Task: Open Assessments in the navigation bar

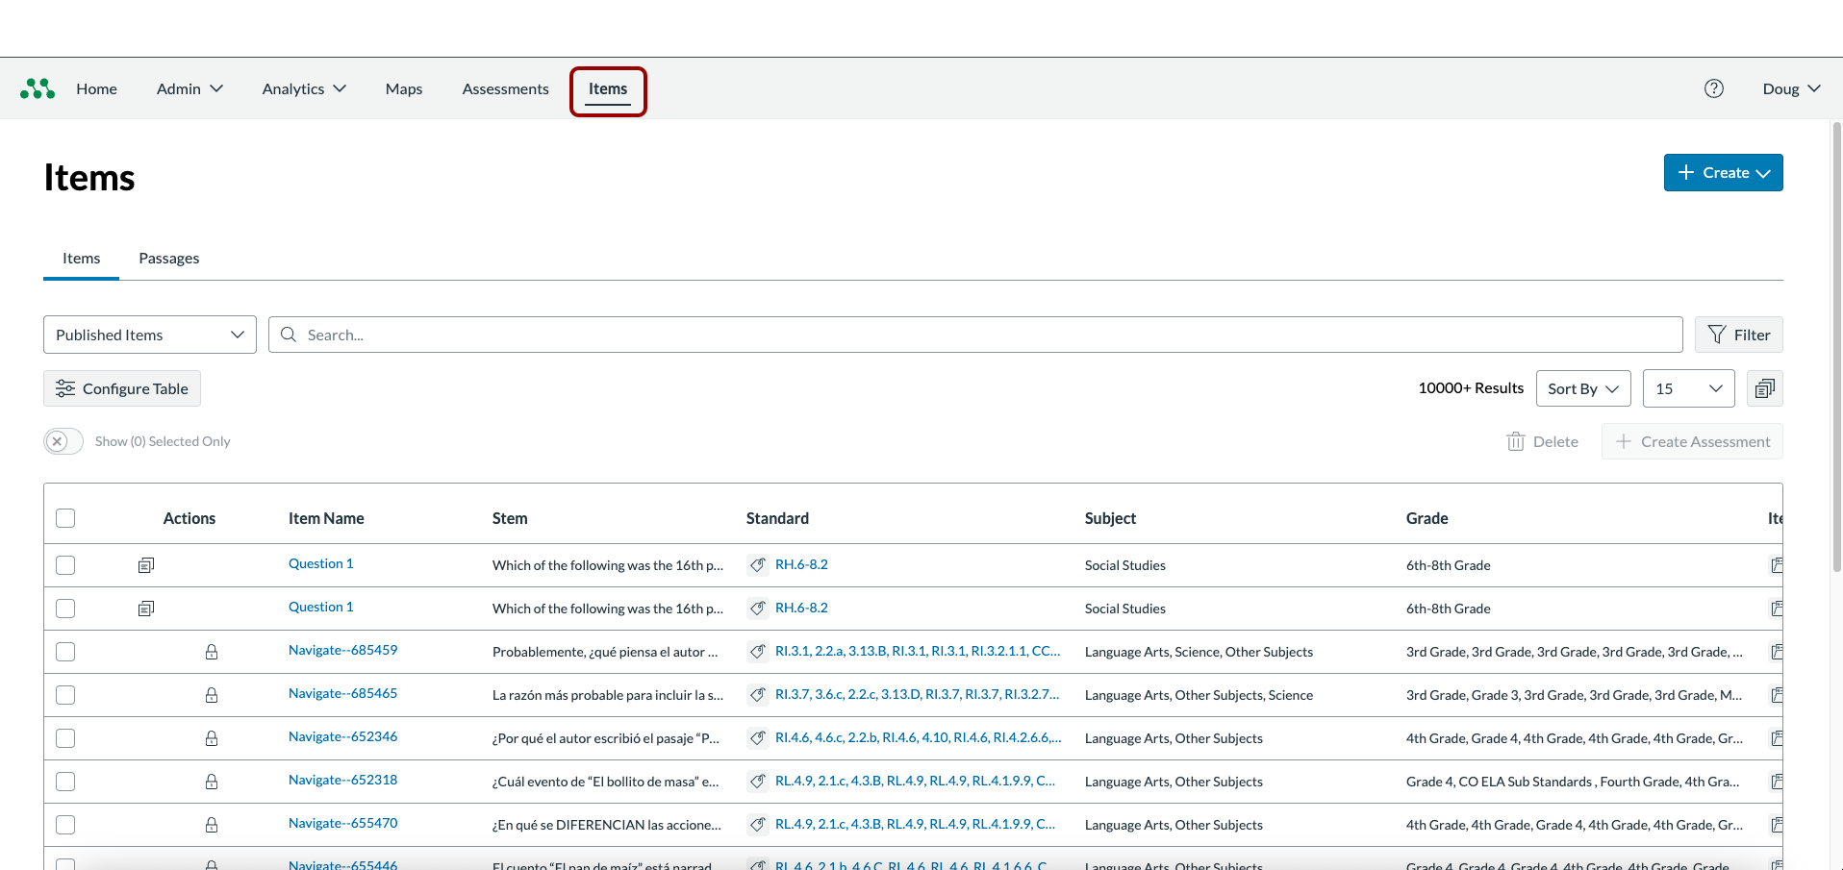Action: [506, 88]
